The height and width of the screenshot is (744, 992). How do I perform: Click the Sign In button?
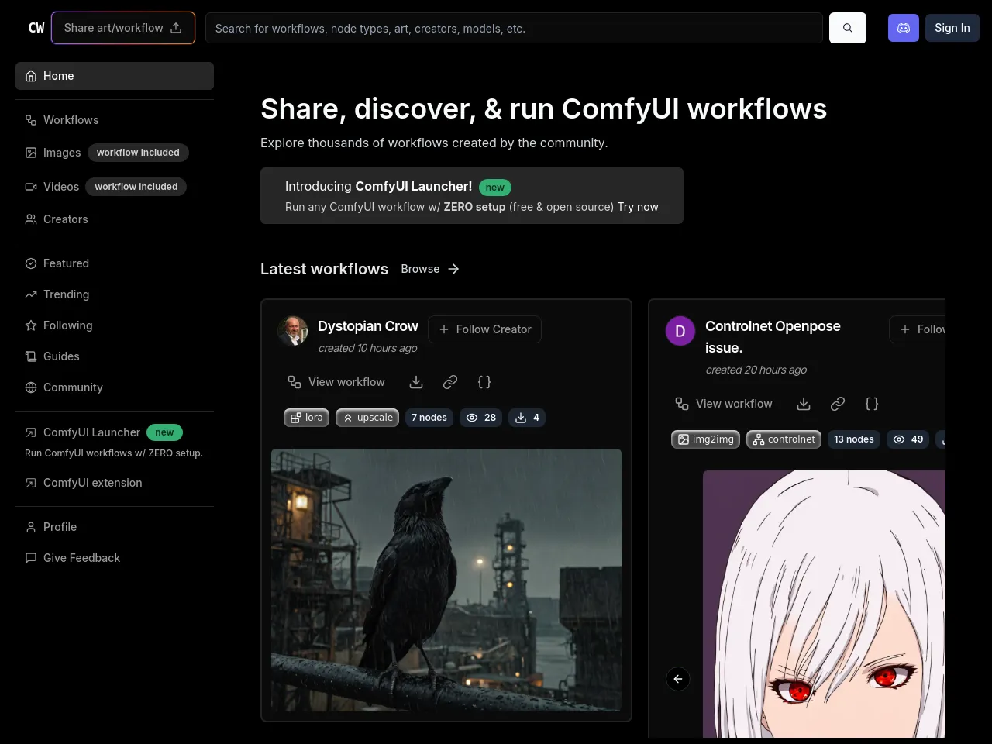[x=952, y=28]
